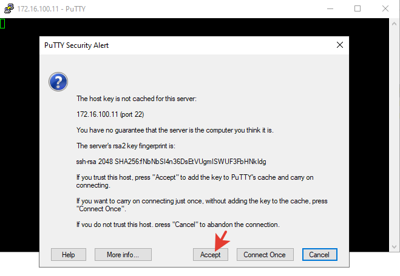The image size is (400, 276).
Task: Accept and cache the host key
Action: click(211, 255)
